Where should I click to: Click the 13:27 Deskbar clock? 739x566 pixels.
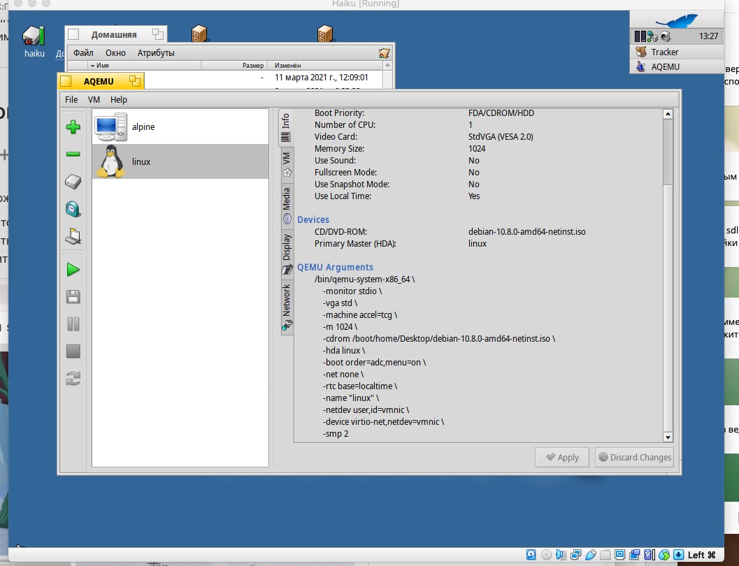coord(708,36)
